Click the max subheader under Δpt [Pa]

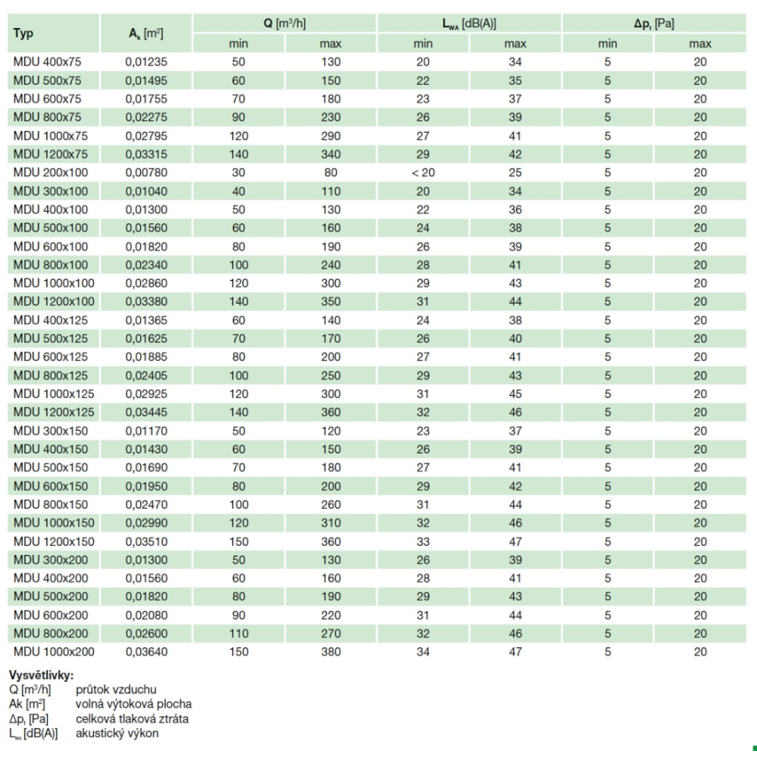pos(700,45)
